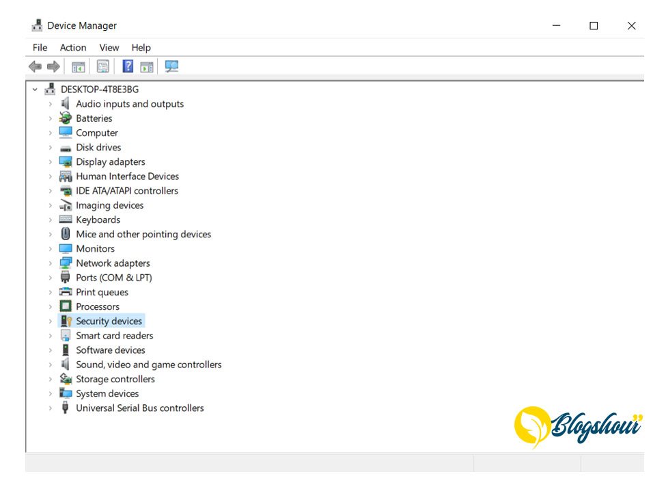The height and width of the screenshot is (487, 666).
Task: Click the Device Manager title bar icon
Action: click(38, 25)
